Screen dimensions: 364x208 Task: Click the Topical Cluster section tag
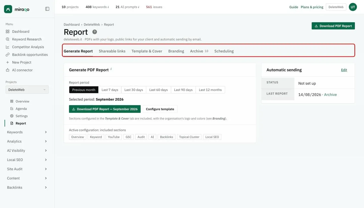[189, 137]
